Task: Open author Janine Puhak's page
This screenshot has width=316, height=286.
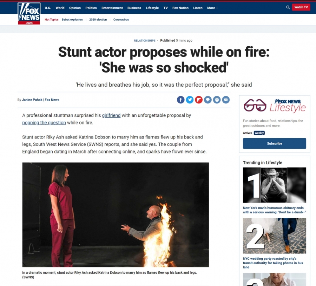Action: point(32,100)
